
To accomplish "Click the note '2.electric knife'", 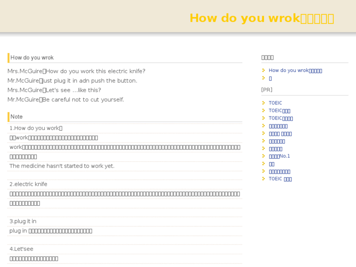I will (28, 184).
